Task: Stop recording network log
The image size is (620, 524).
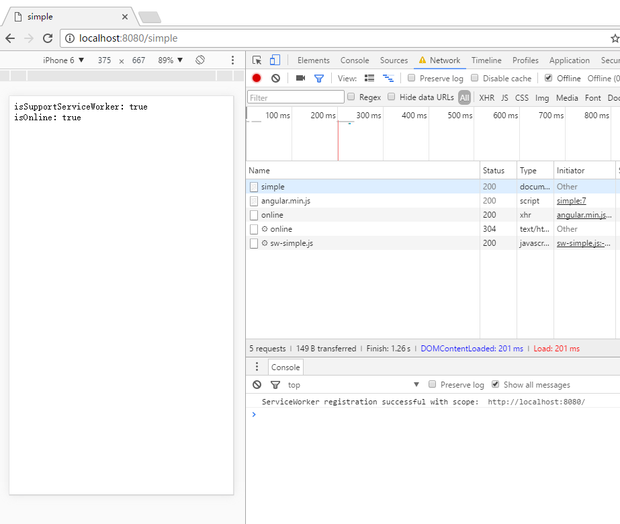Action: tap(257, 79)
